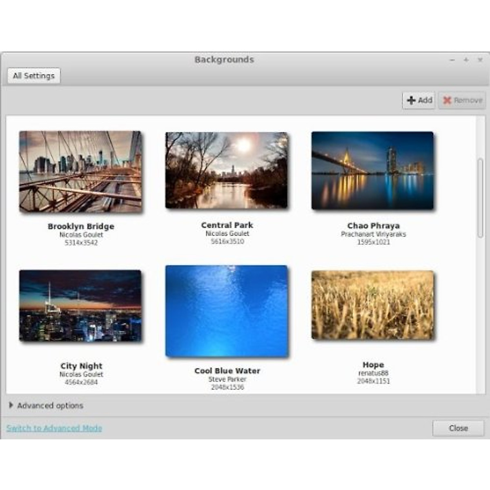Pick the Chao Phraya wallpaper thumbnail
Viewport: 490px width, 490px height.
(x=372, y=171)
